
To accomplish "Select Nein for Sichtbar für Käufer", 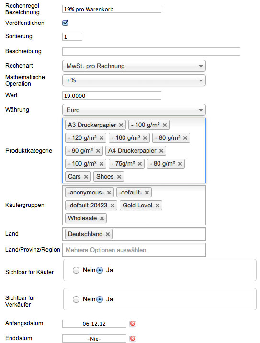I will click(76, 270).
